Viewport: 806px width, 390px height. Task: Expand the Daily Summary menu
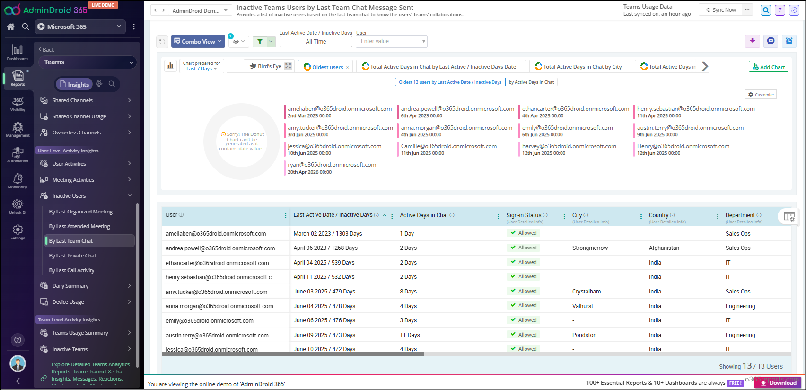click(86, 286)
